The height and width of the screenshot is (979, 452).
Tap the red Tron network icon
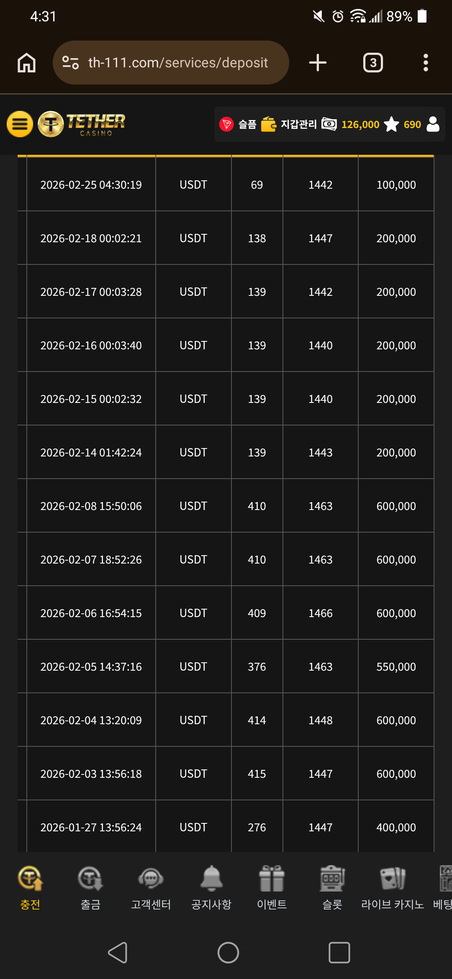[x=226, y=124]
